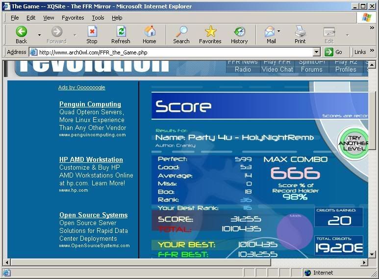This screenshot has width=379, height=279.
Task: Expand the Back button history dropdown arrow
Action: 39,35
